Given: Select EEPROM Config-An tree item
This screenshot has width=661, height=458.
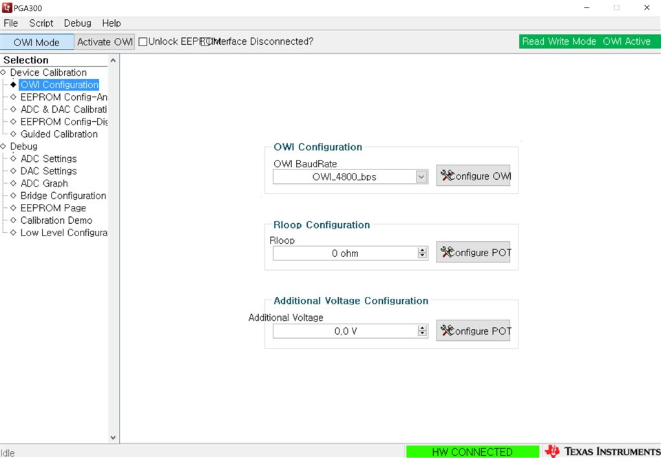Looking at the screenshot, I should tap(63, 97).
